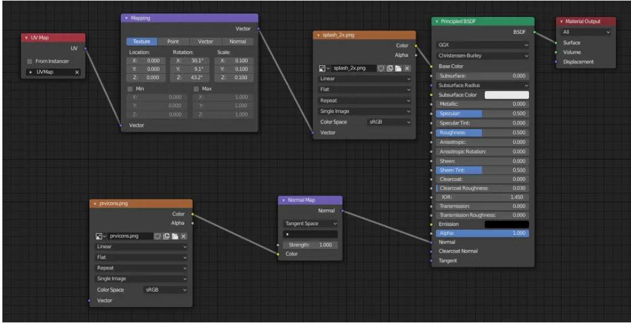Open Repeat extension dropdown in prvicons.png node
The height and width of the screenshot is (323, 631).
tap(141, 268)
